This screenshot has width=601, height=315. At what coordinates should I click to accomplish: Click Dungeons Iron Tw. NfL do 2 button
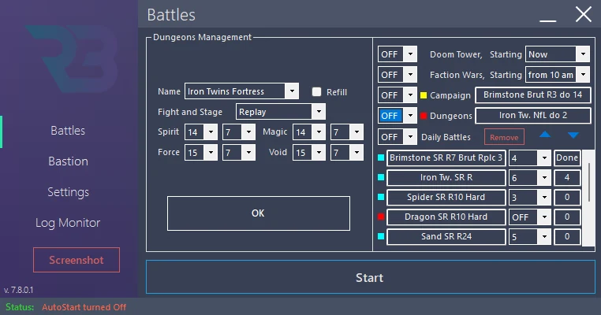coord(532,115)
